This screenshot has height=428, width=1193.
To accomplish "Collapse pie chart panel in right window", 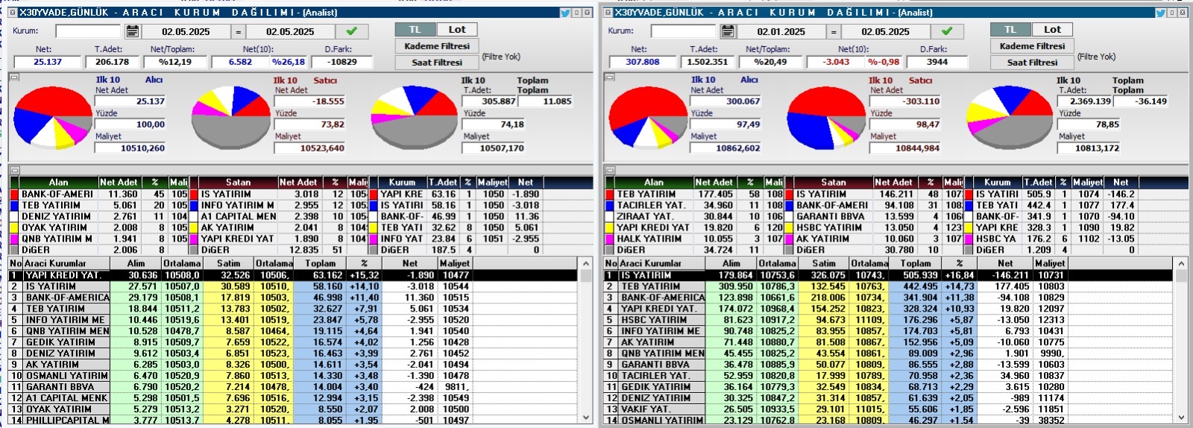I will coord(609,77).
